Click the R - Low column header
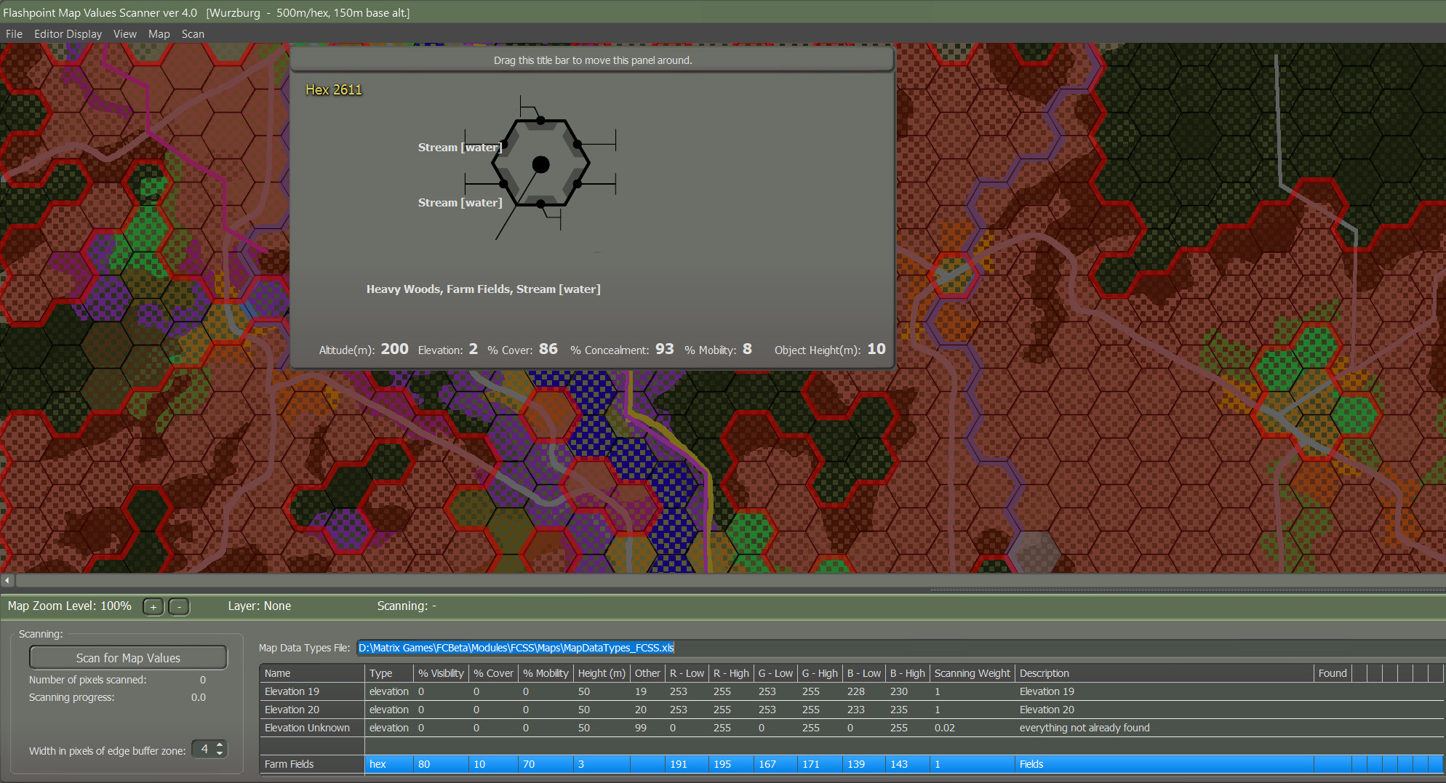 tap(687, 673)
